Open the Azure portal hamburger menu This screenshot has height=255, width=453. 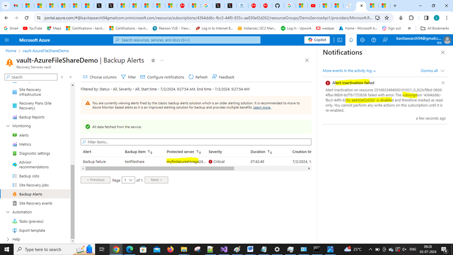7,40
